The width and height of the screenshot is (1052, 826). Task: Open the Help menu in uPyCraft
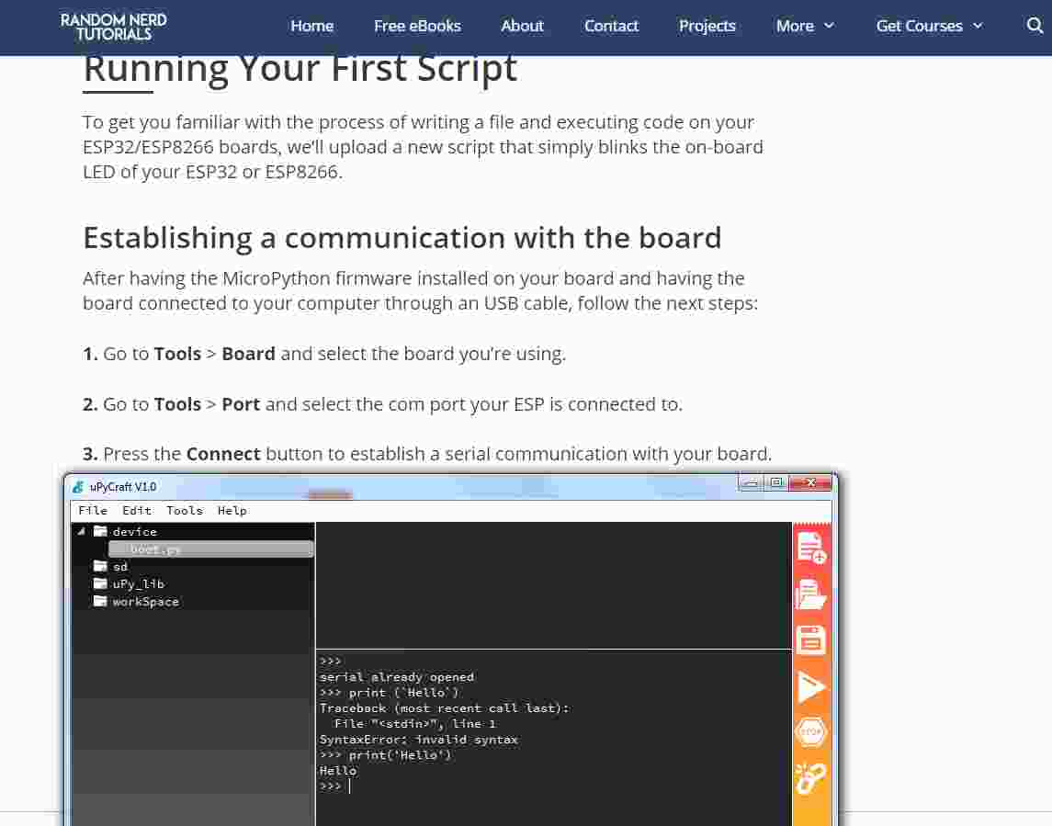click(232, 511)
